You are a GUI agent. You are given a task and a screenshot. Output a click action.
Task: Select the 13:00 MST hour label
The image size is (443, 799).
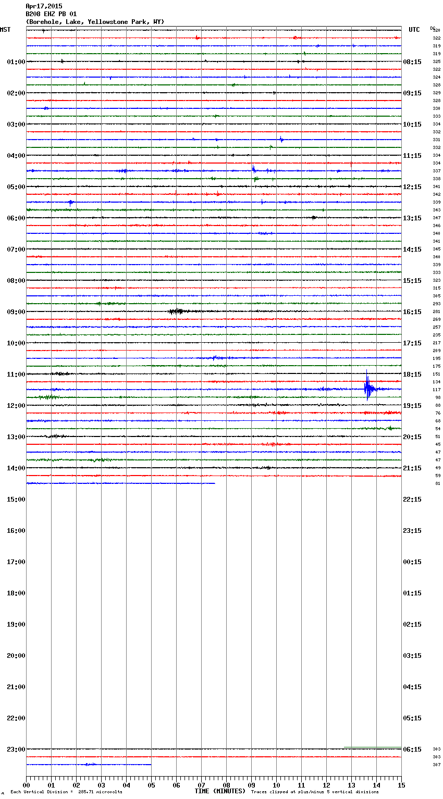[x=16, y=437]
